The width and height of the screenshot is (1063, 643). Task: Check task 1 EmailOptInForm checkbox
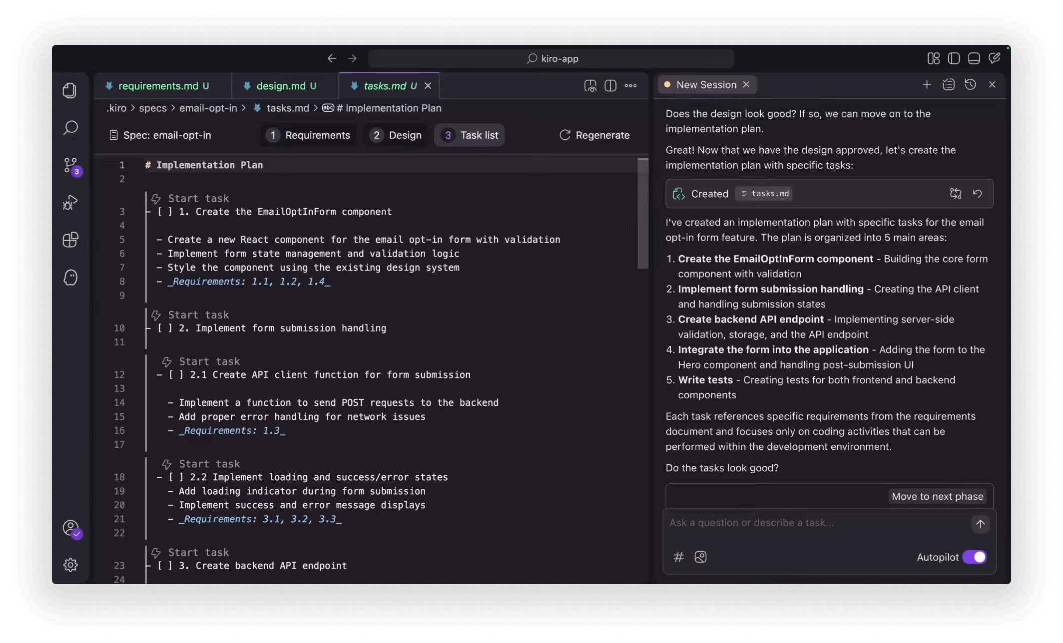coord(165,212)
